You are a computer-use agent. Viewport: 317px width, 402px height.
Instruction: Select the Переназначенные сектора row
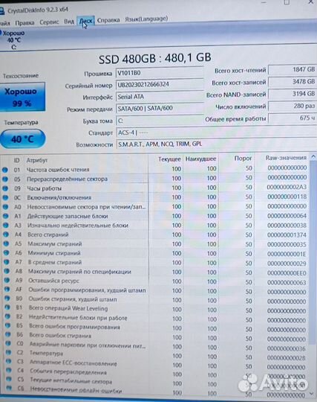click(155, 179)
